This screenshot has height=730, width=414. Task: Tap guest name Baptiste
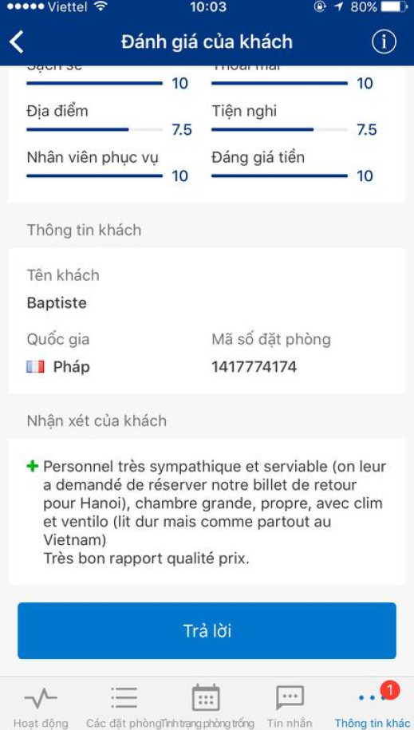tap(57, 303)
